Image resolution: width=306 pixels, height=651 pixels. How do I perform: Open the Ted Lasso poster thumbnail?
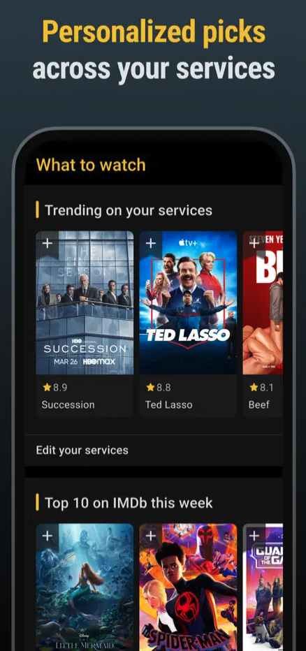click(188, 302)
